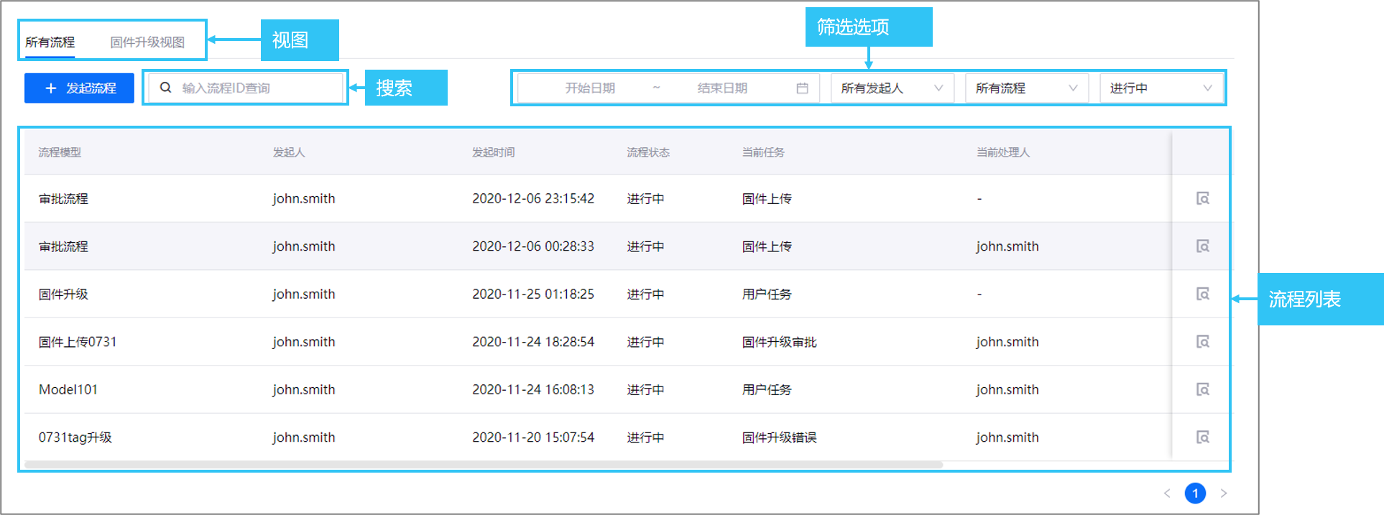Open the 所有流程 filter dropdown

pyautogui.click(x=1026, y=88)
